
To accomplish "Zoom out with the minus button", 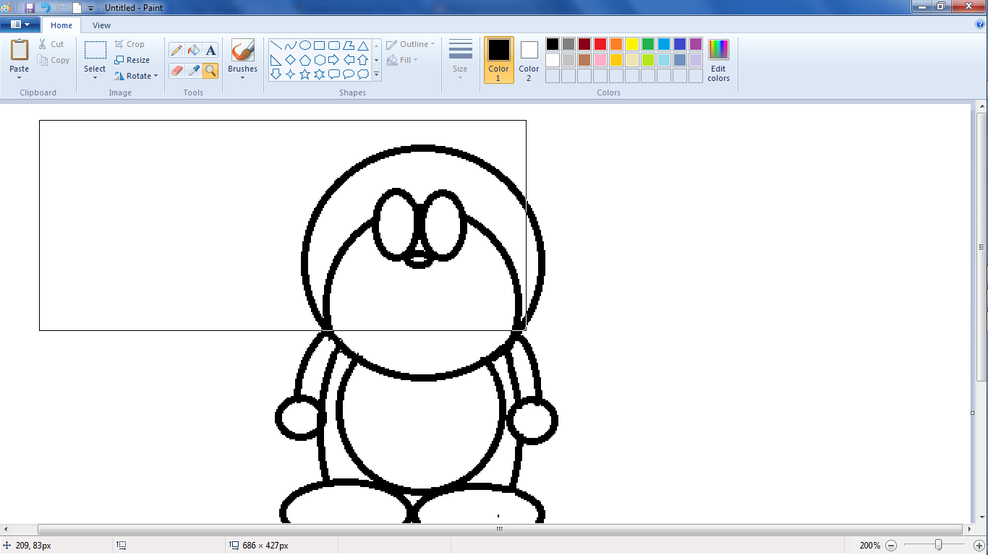I will (891, 546).
